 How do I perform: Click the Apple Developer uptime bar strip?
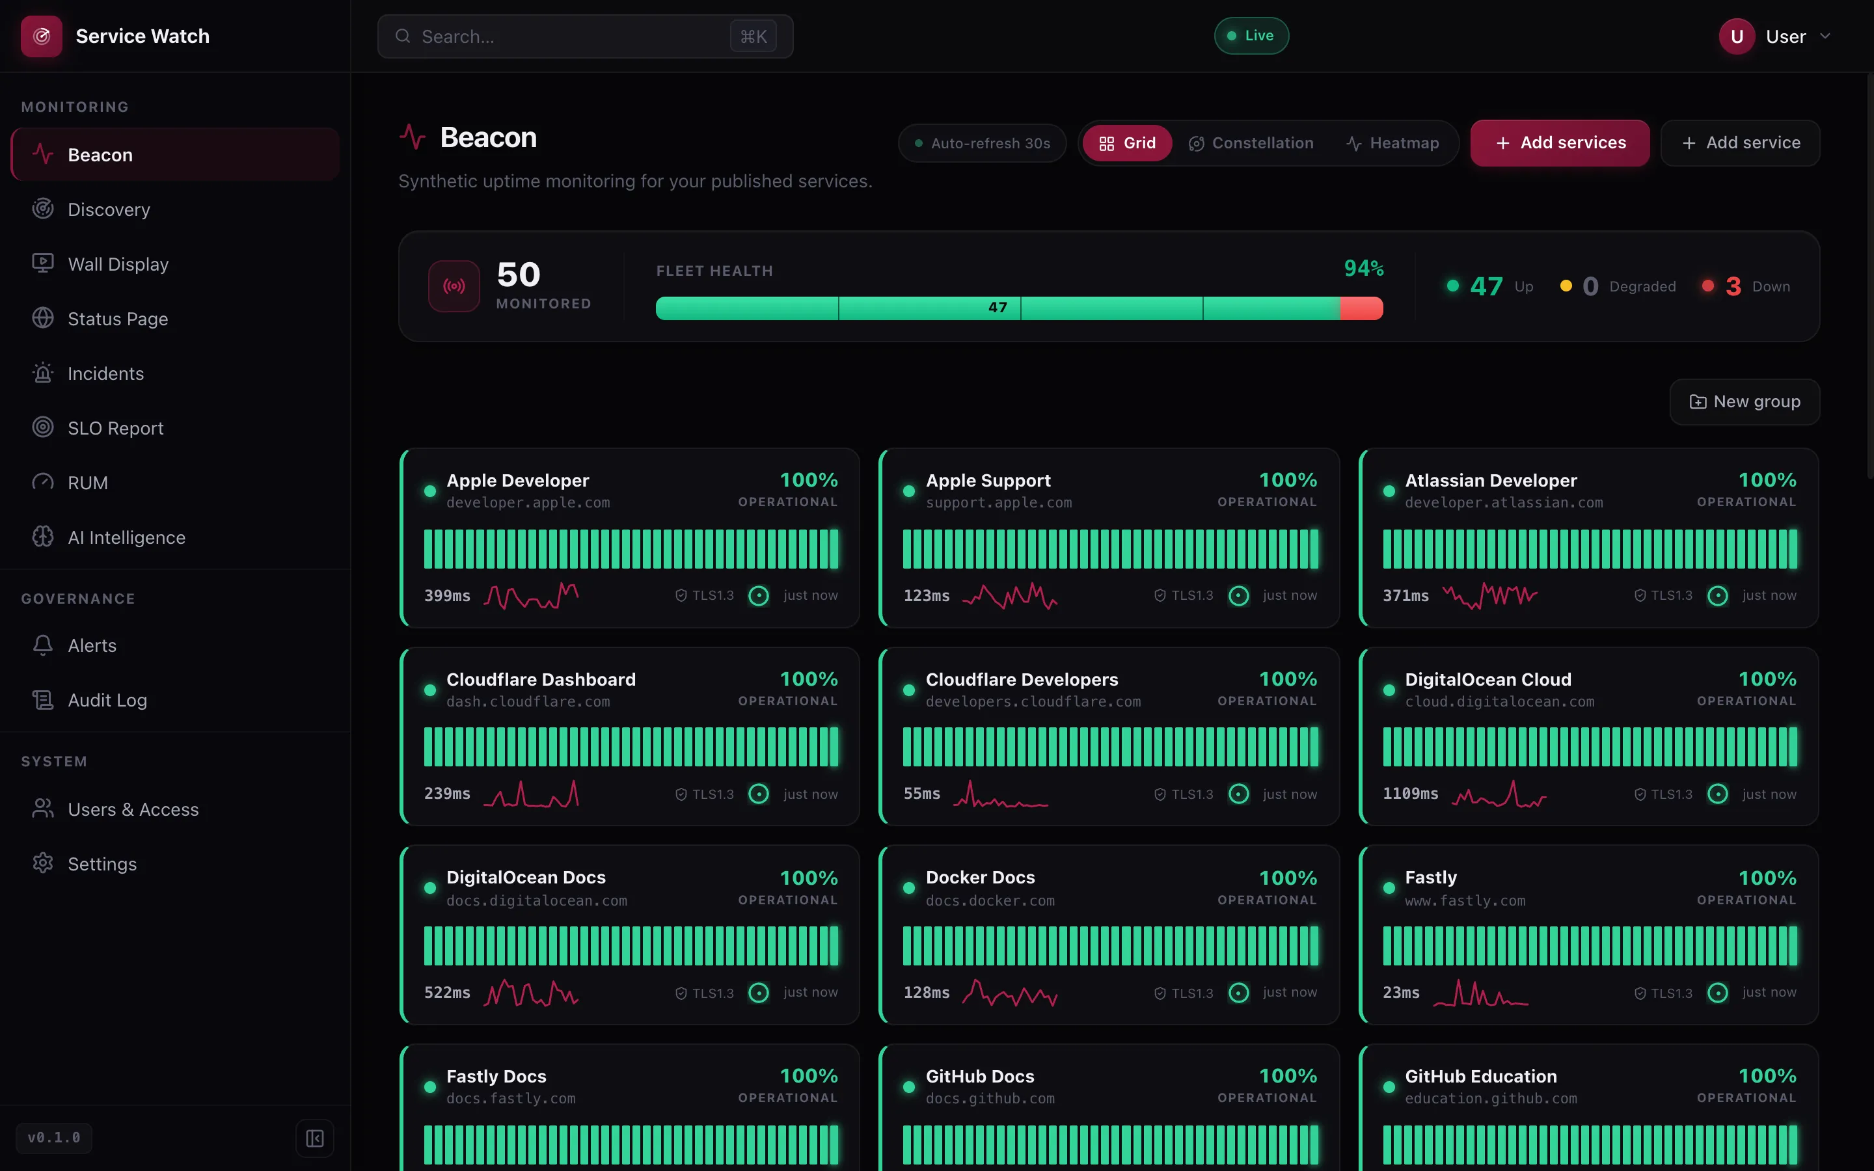tap(631, 549)
